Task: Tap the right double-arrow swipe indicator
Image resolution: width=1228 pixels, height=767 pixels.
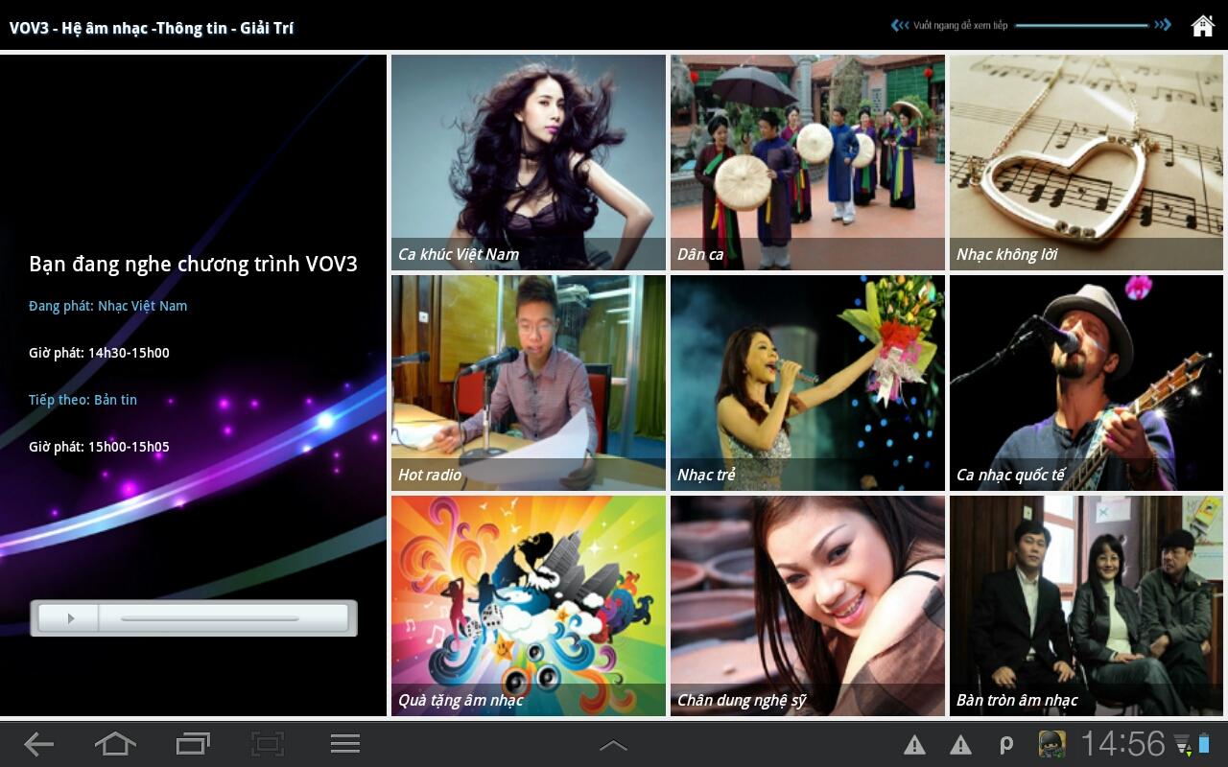Action: point(1163,26)
